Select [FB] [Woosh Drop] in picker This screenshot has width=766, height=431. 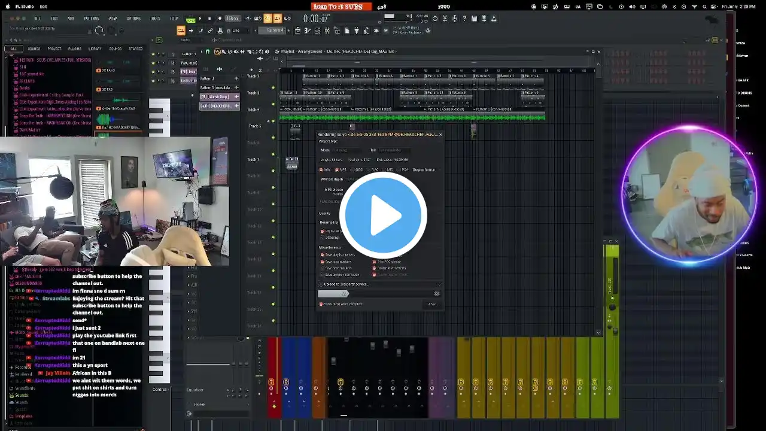point(219,96)
